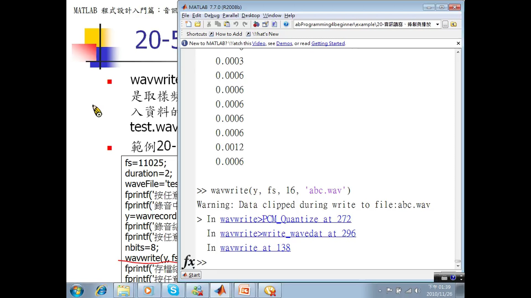
Task: Select the fx function hint icon at prompt
Action: pos(189,262)
